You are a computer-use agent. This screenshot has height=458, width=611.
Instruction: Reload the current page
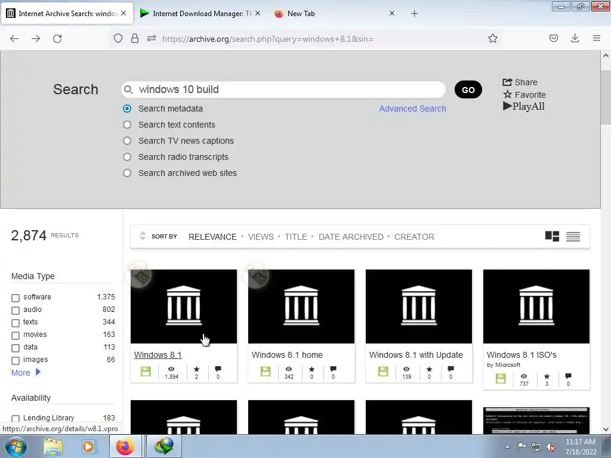tap(57, 39)
